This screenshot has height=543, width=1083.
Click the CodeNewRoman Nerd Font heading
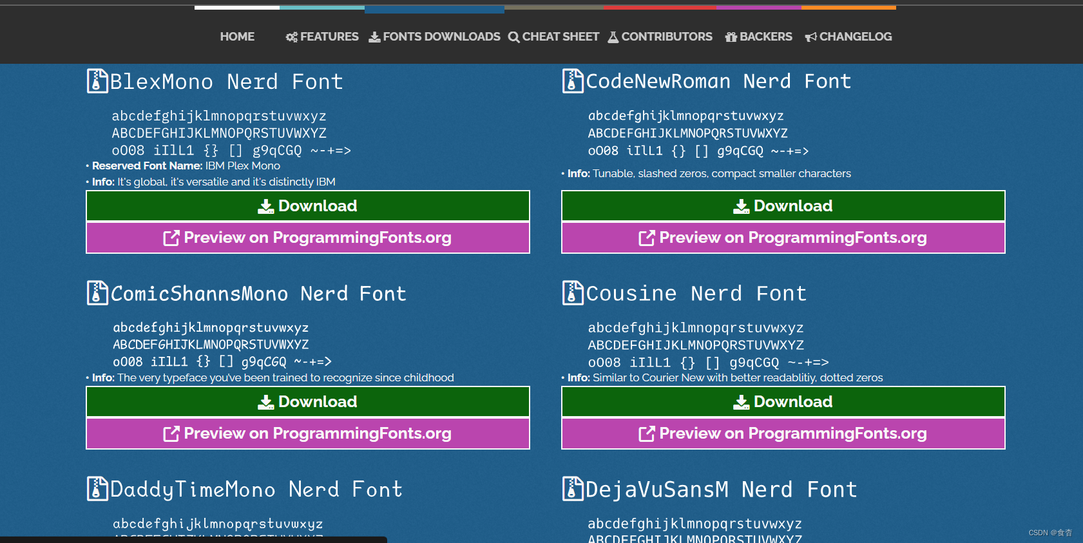coord(719,81)
